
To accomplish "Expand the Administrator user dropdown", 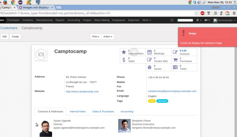I will click(224, 20).
